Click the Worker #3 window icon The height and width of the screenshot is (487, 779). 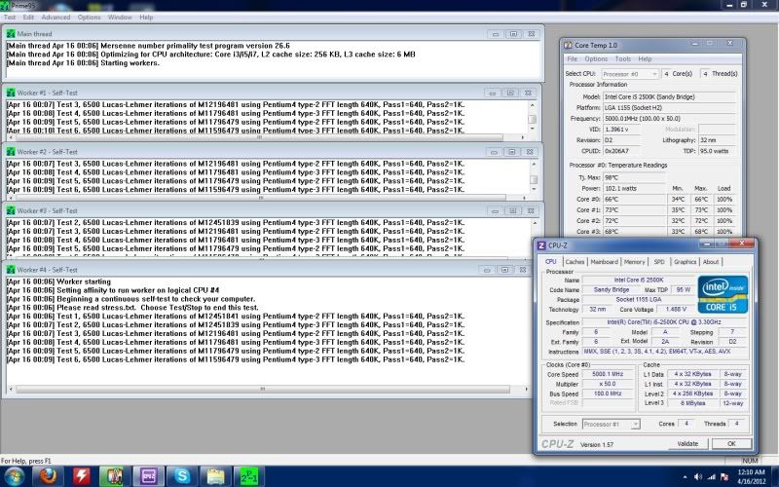point(11,210)
